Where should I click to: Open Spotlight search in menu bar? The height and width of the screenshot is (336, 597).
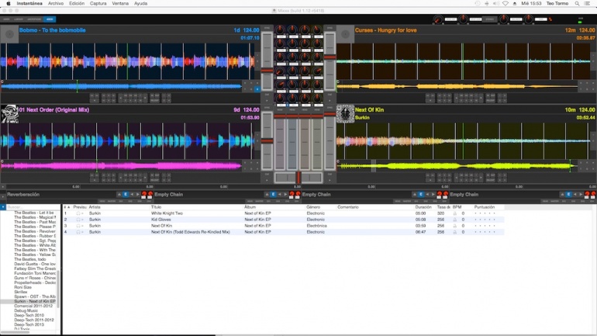click(x=577, y=3)
